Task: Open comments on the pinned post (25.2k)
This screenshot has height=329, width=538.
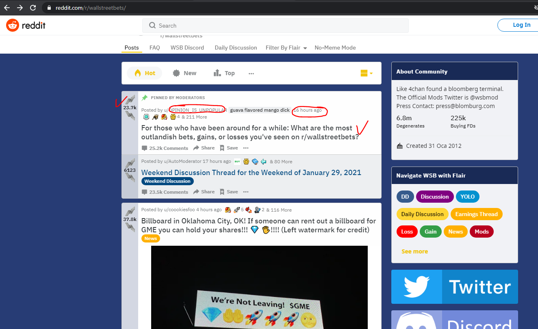Action: point(165,148)
